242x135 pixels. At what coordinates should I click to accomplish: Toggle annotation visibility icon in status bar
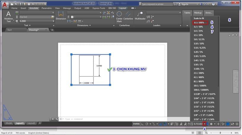[181, 124]
